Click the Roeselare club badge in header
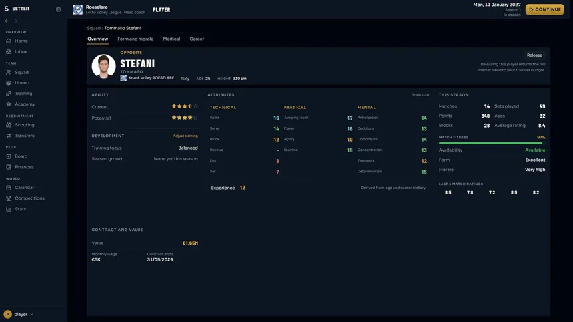Image resolution: width=573 pixels, height=322 pixels. pos(77,9)
